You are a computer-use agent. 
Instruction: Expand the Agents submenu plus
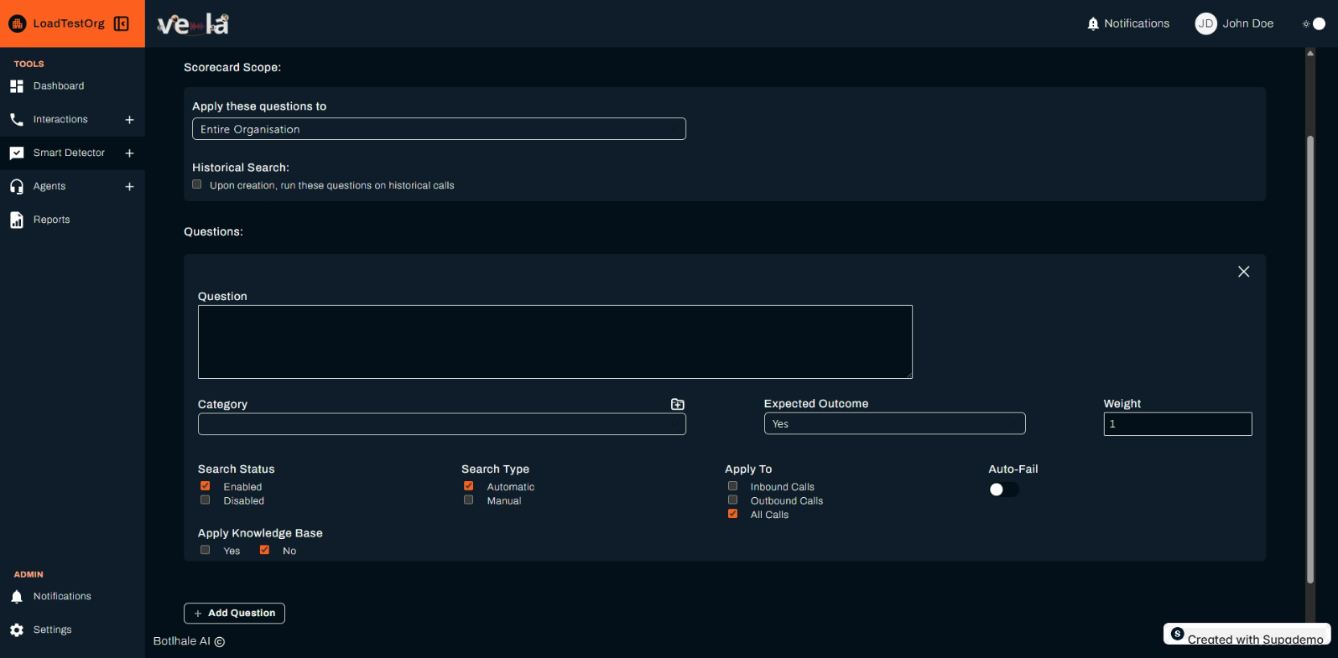pyautogui.click(x=129, y=187)
